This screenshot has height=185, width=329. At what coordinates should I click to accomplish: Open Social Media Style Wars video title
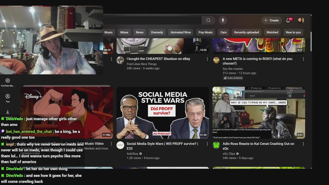point(162,146)
